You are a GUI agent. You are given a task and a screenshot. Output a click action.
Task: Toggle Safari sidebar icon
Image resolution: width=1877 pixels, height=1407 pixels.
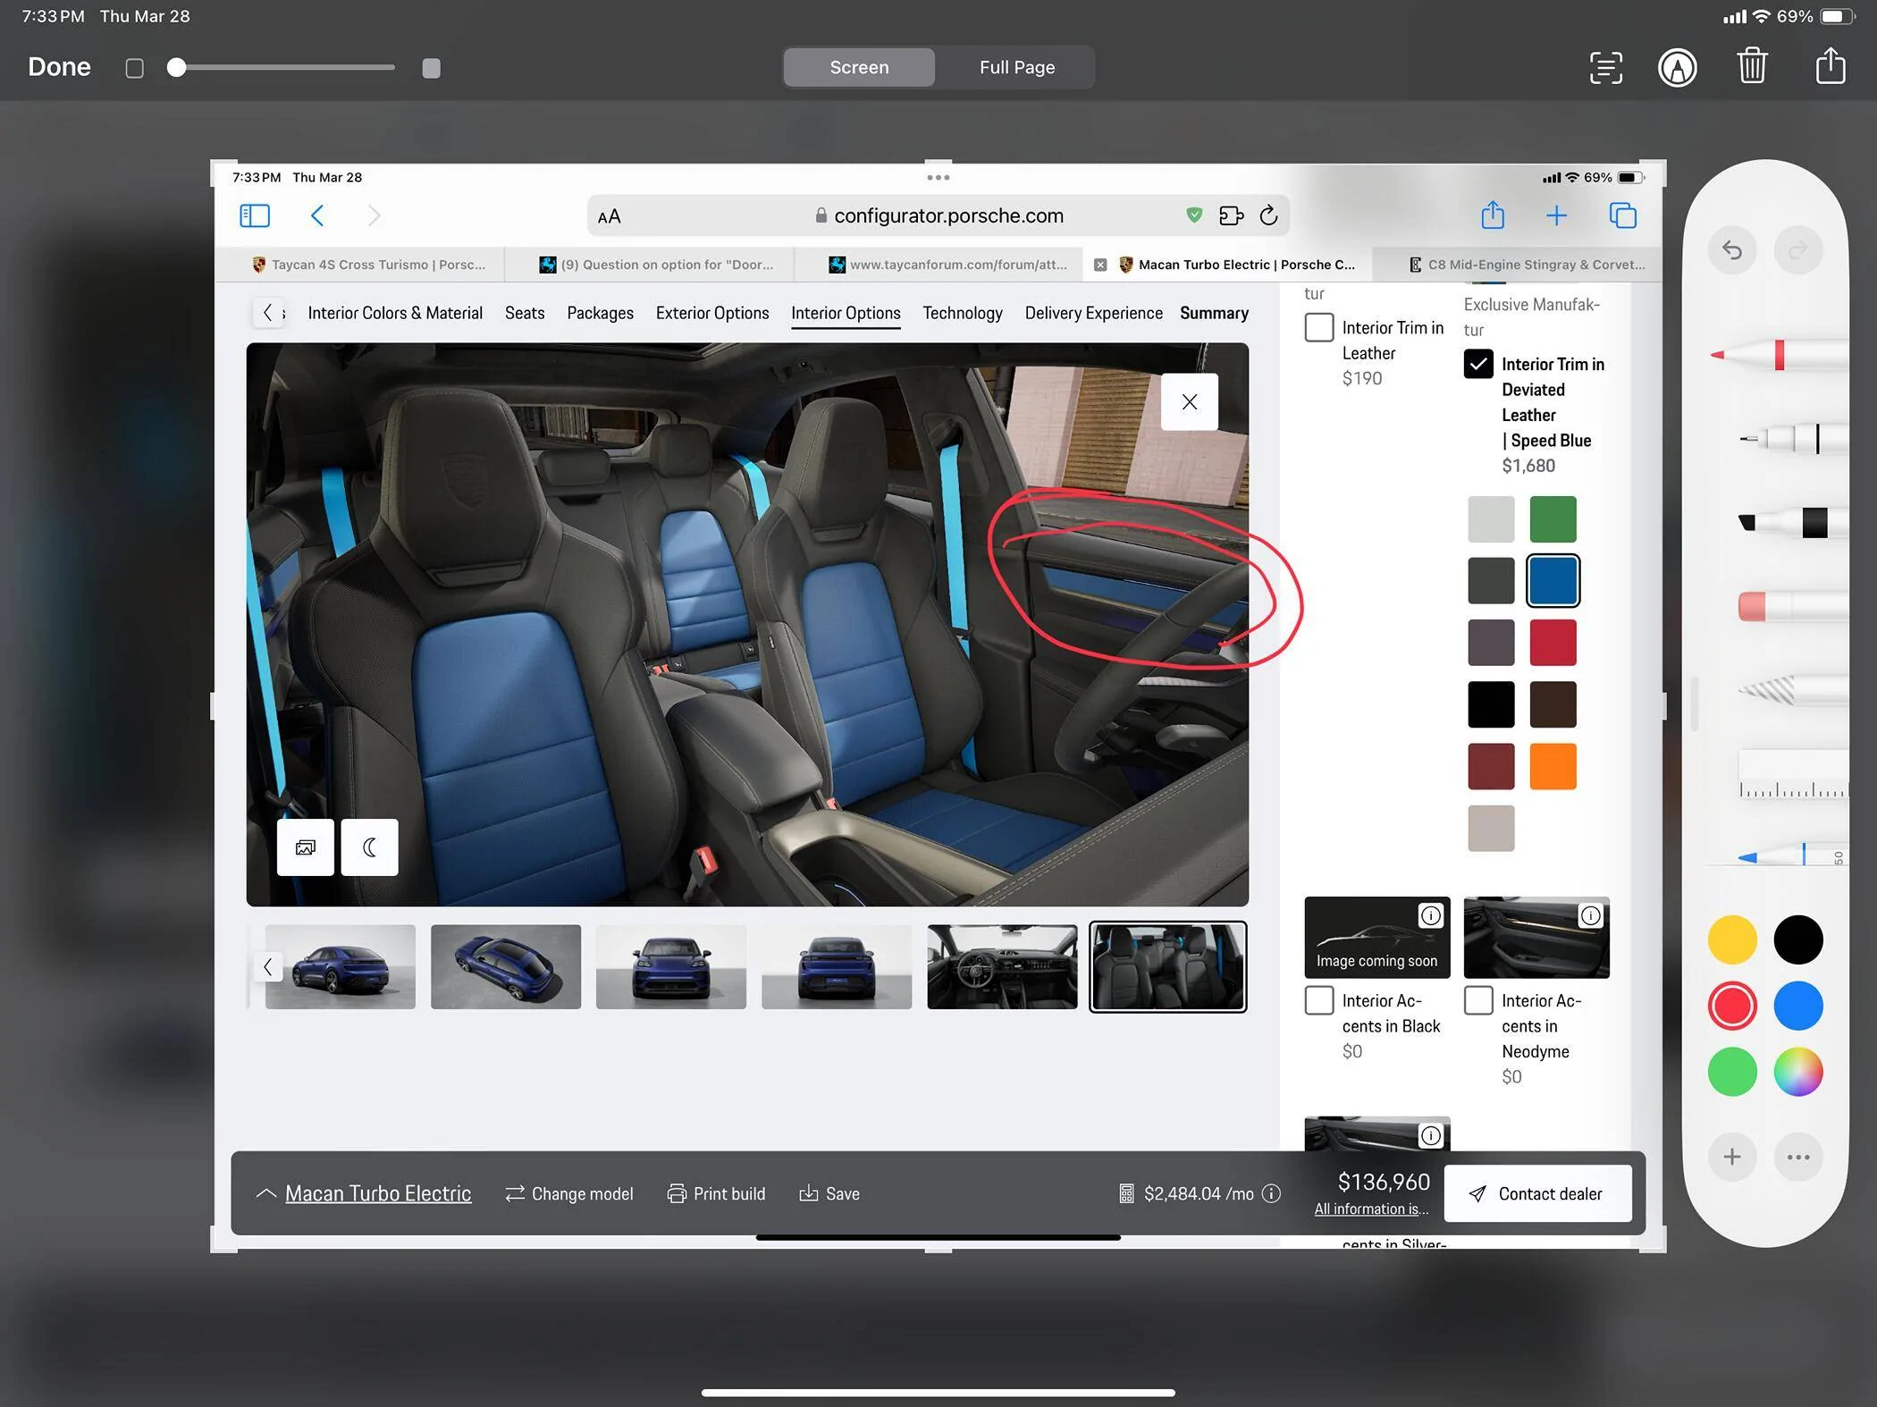[x=255, y=215]
